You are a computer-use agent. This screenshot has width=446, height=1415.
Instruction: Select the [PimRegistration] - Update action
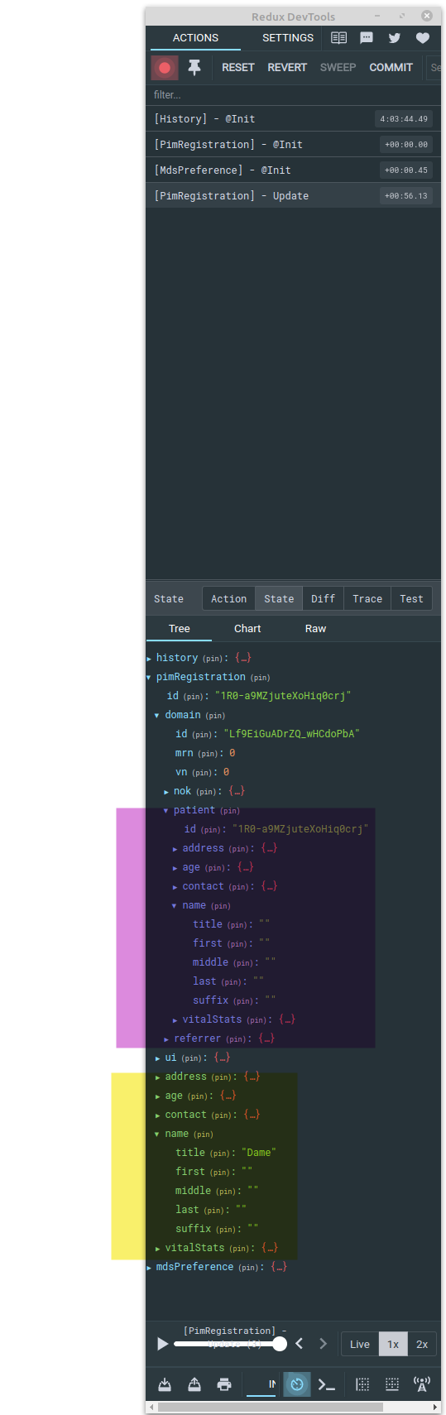(x=293, y=195)
